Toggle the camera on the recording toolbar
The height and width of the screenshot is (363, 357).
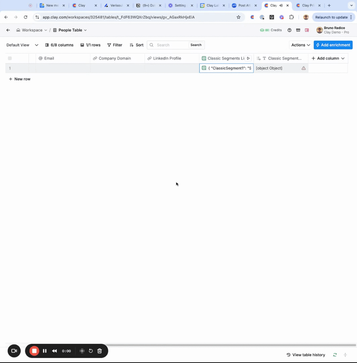click(x=14, y=351)
